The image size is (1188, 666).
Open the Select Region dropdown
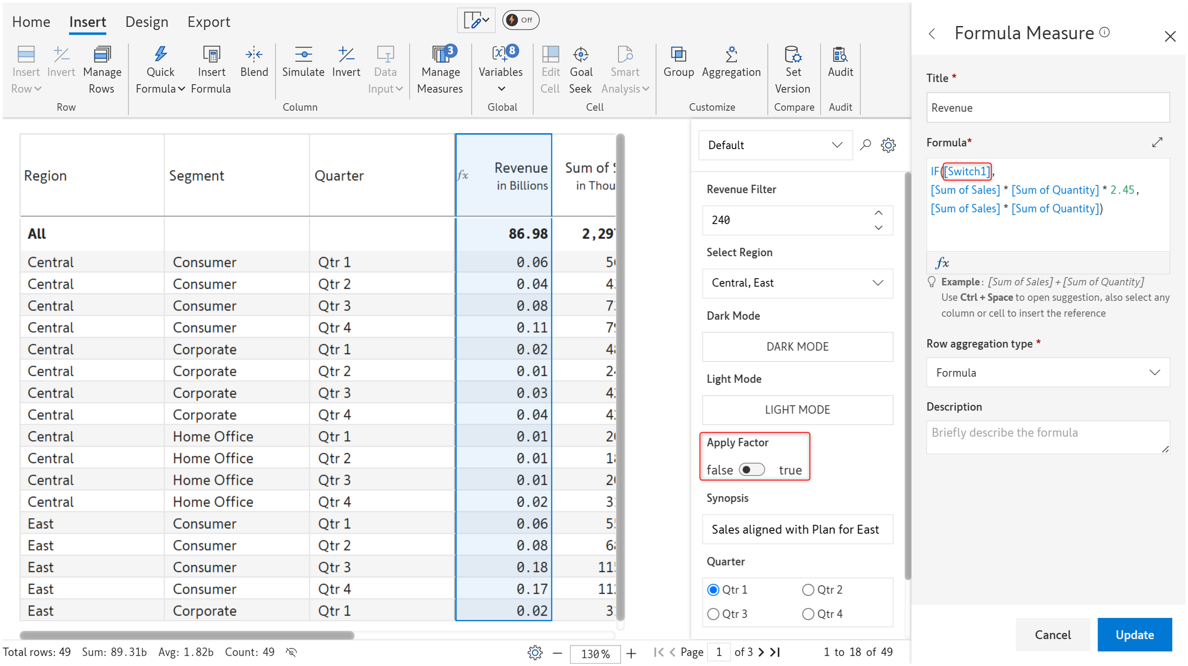tap(797, 283)
